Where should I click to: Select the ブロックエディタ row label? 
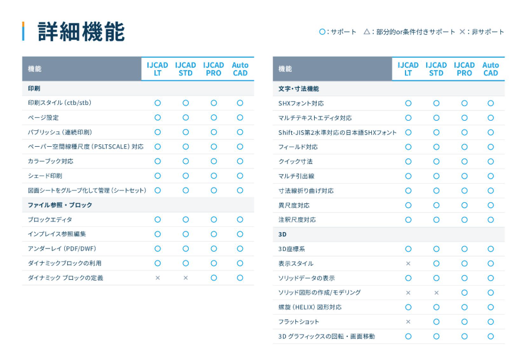coord(50,219)
